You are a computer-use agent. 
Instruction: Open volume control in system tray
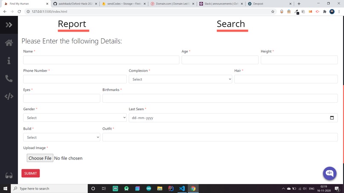(x=305, y=188)
